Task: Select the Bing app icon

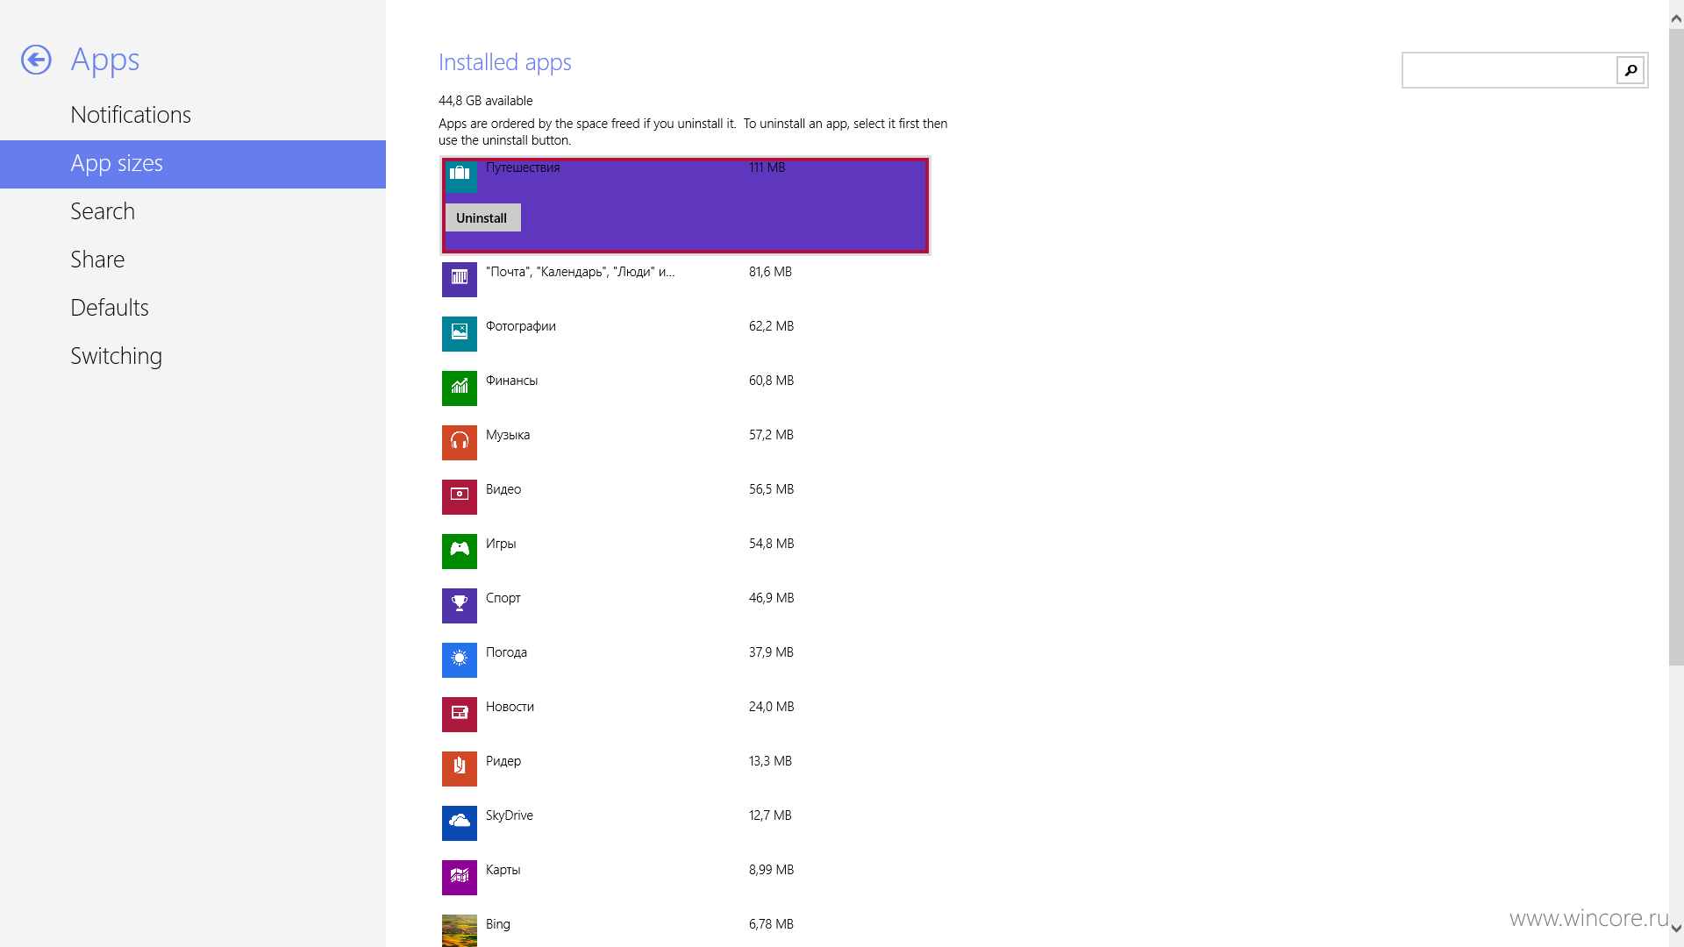Action: point(460,930)
